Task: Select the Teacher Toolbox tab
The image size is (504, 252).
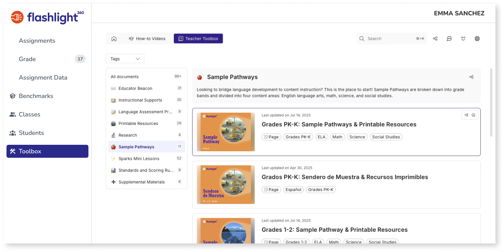Action: coord(198,39)
